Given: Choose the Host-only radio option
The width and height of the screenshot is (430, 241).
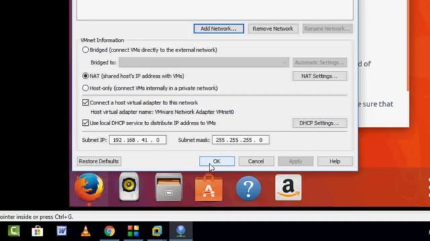Looking at the screenshot, I should [85, 88].
